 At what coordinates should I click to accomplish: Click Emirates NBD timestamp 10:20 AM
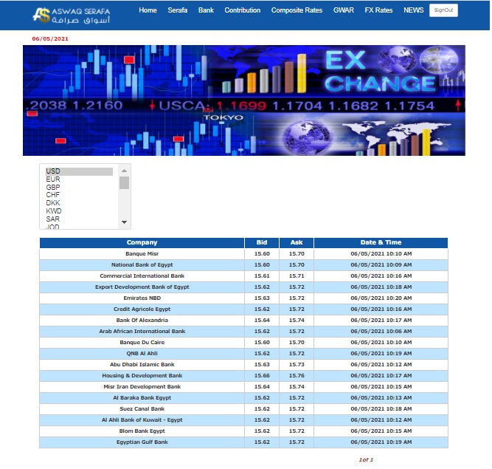(381, 298)
